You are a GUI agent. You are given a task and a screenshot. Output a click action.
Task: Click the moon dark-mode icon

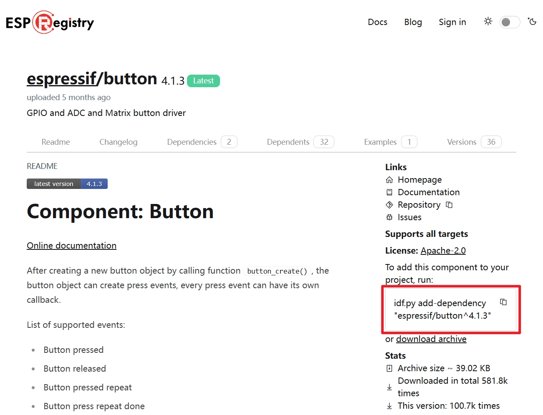532,21
